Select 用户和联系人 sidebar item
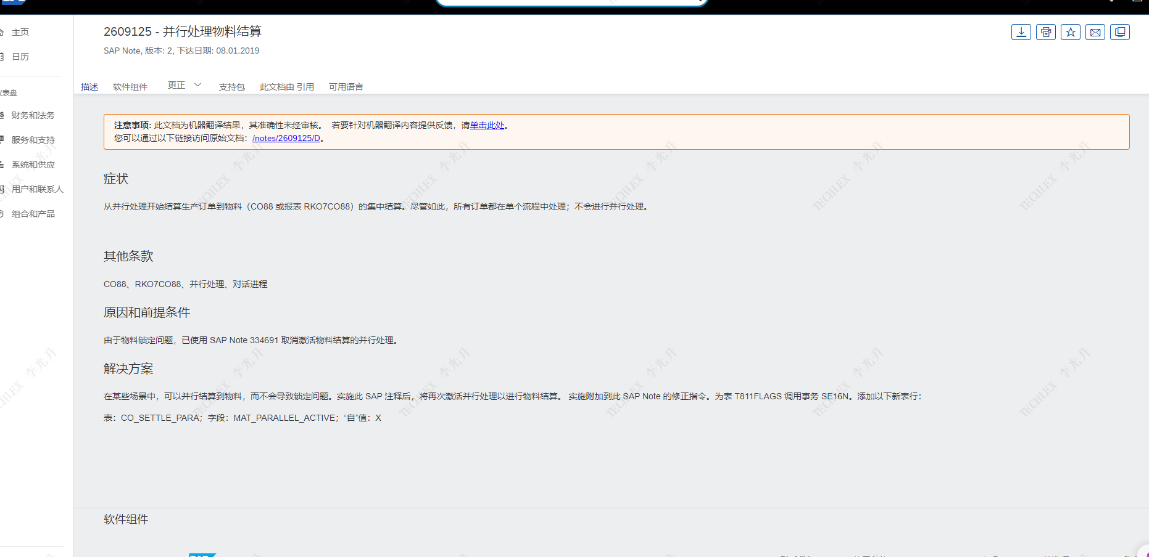Screen dimensions: 1149x557 tap(38, 189)
